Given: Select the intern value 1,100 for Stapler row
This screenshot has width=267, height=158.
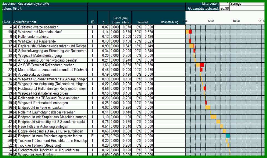Looking at the screenshot, I should tap(126, 117).
